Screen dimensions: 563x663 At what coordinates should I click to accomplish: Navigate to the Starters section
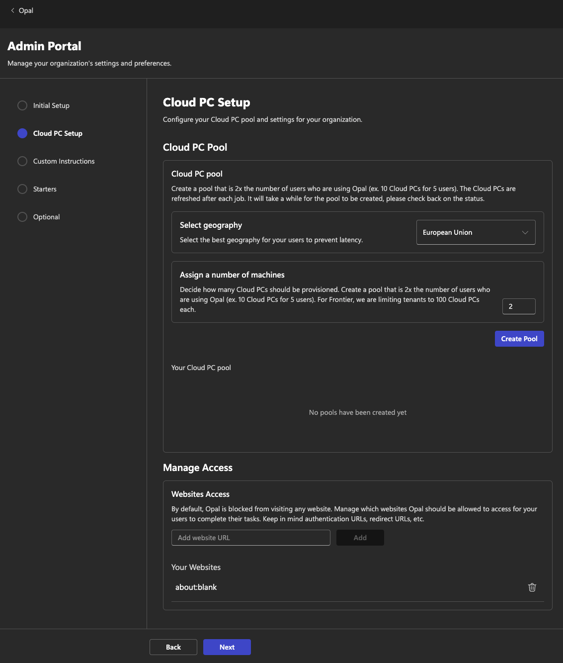(45, 189)
